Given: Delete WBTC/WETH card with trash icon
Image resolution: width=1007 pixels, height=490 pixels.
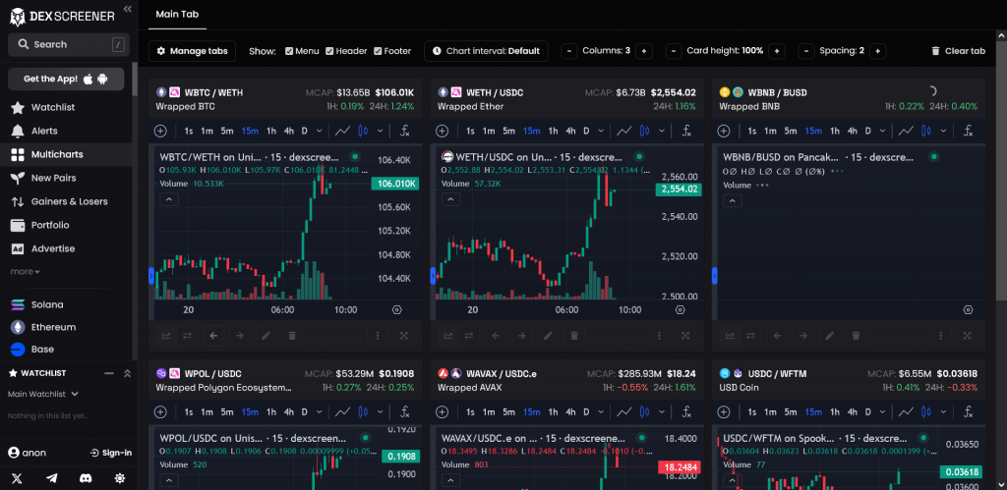Looking at the screenshot, I should point(291,336).
